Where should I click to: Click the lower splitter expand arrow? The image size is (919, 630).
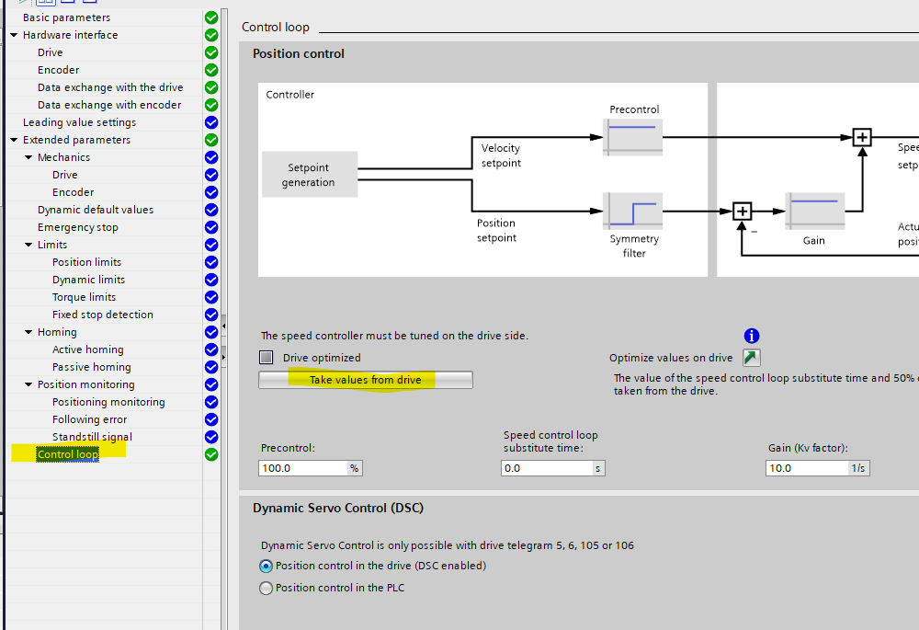click(x=224, y=356)
